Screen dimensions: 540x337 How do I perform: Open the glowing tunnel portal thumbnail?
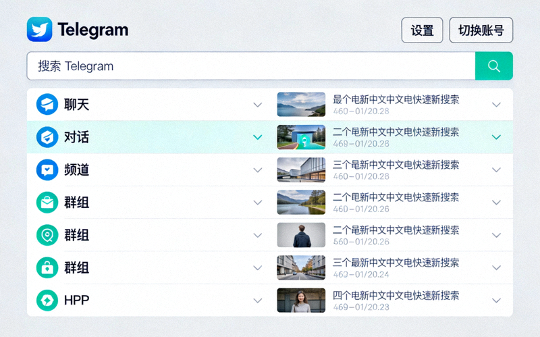[301, 137]
